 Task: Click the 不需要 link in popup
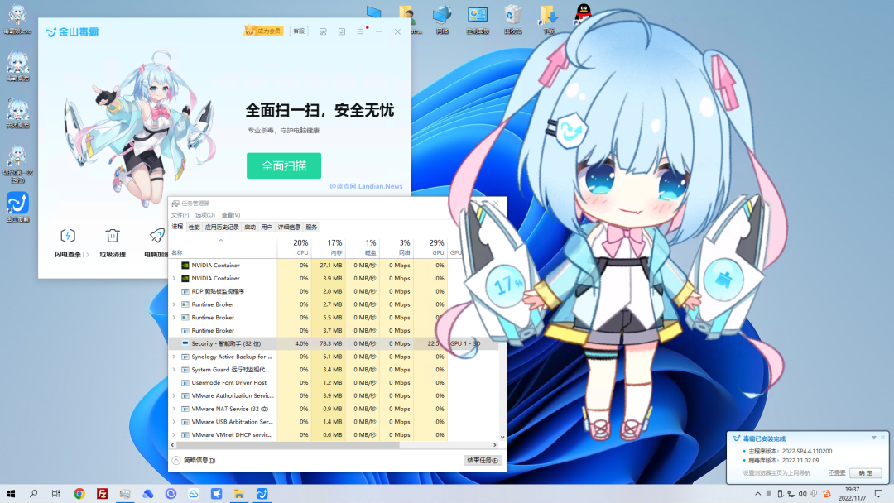[x=836, y=473]
